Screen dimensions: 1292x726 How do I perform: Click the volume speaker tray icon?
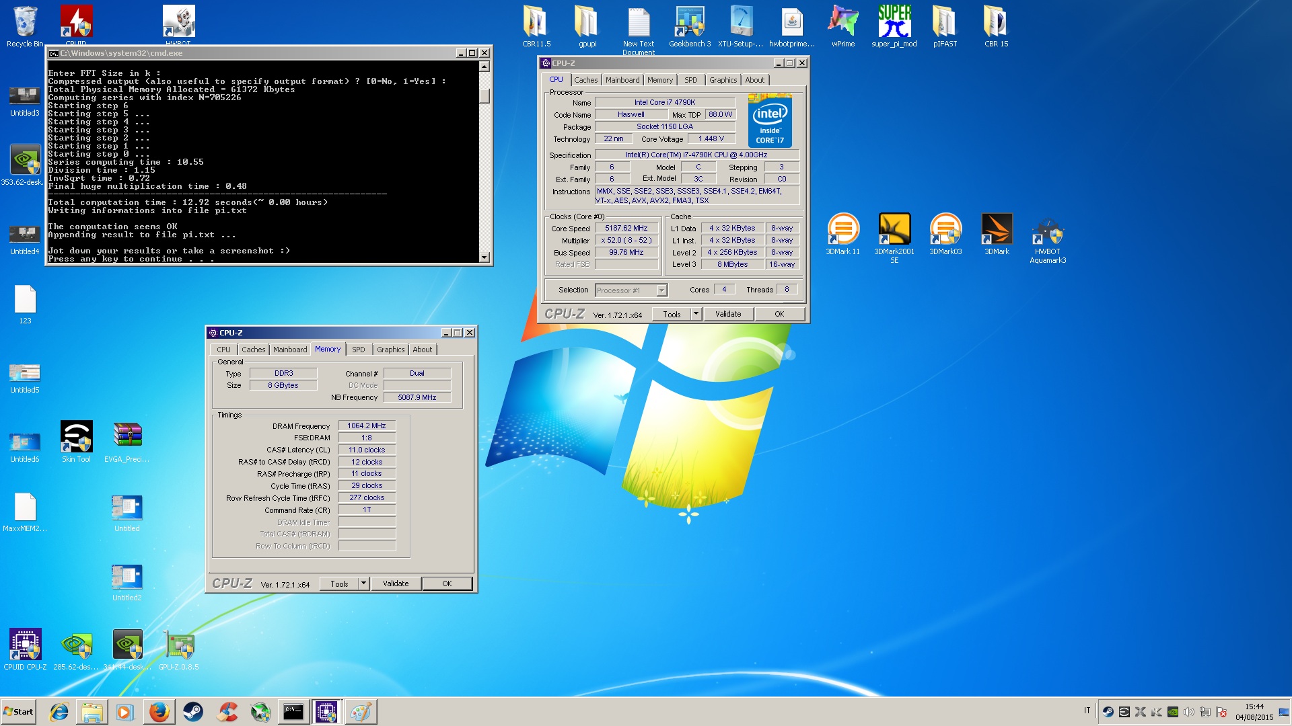click(x=1189, y=712)
